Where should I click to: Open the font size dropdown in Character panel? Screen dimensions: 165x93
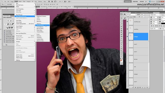(x=158, y=17)
